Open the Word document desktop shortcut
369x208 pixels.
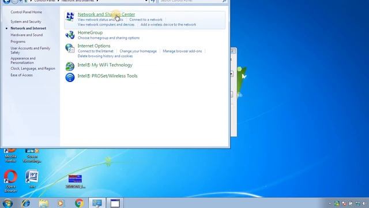(x=32, y=179)
